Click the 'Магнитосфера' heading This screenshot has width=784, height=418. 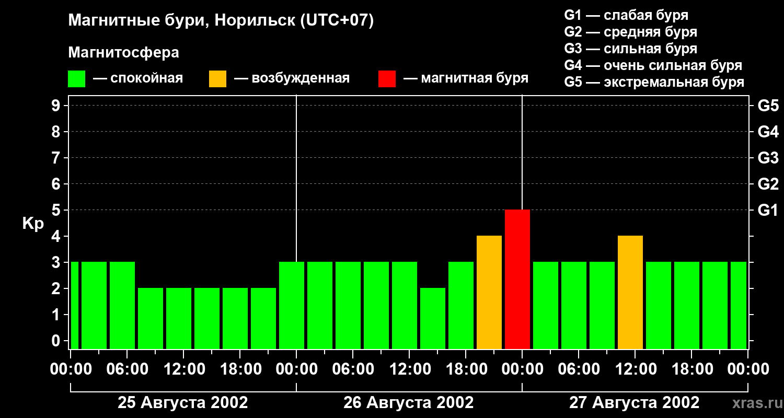click(x=123, y=53)
